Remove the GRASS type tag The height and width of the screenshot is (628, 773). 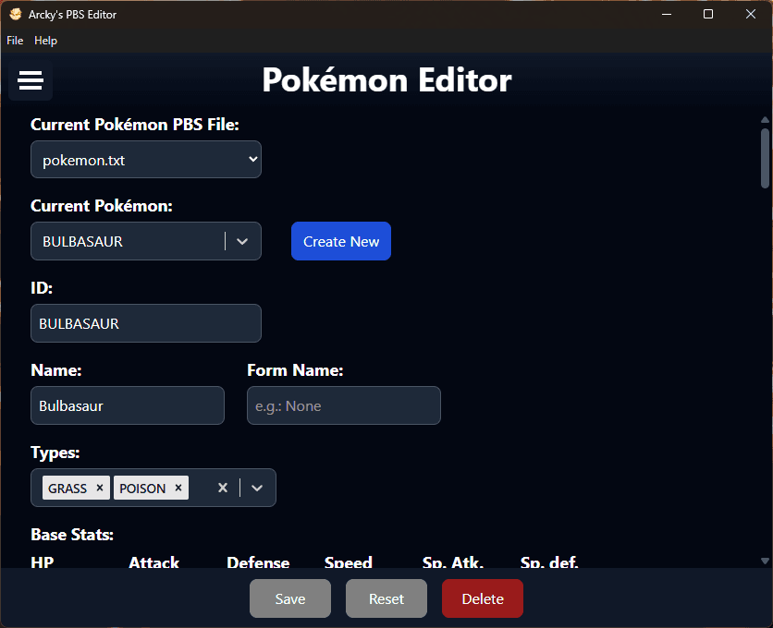tap(100, 488)
